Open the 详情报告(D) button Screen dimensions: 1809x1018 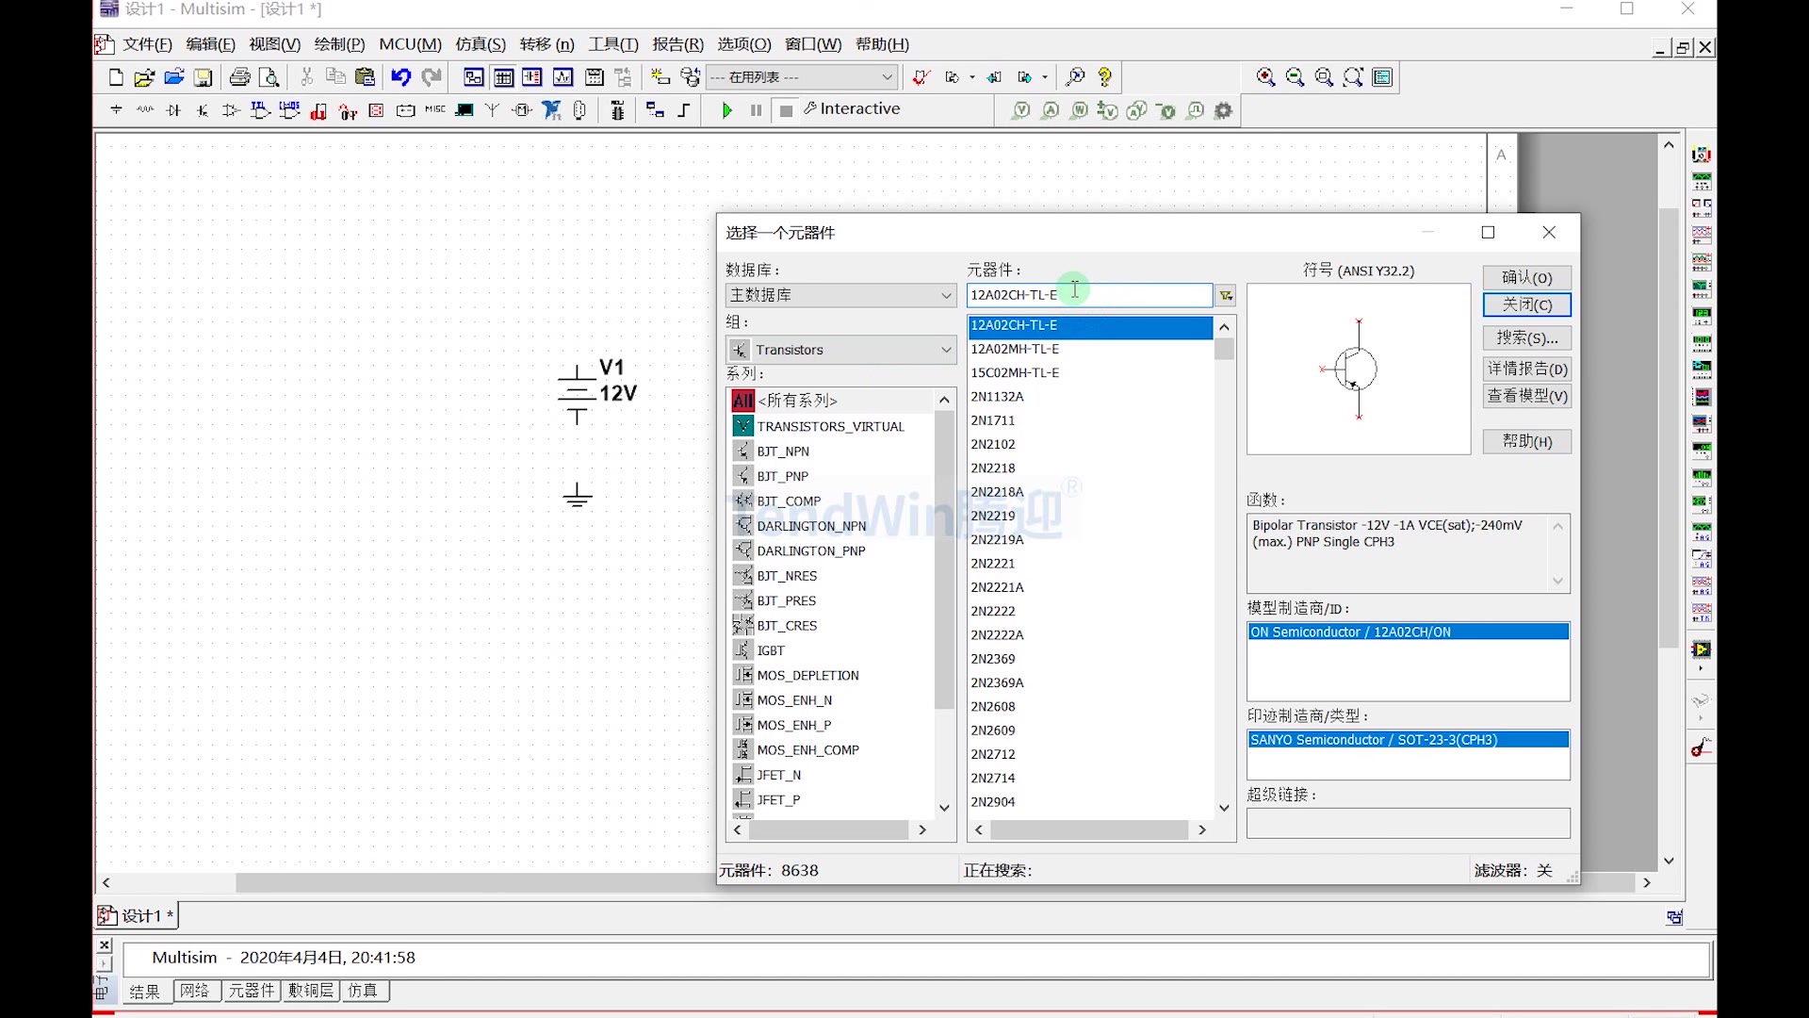1526,369
